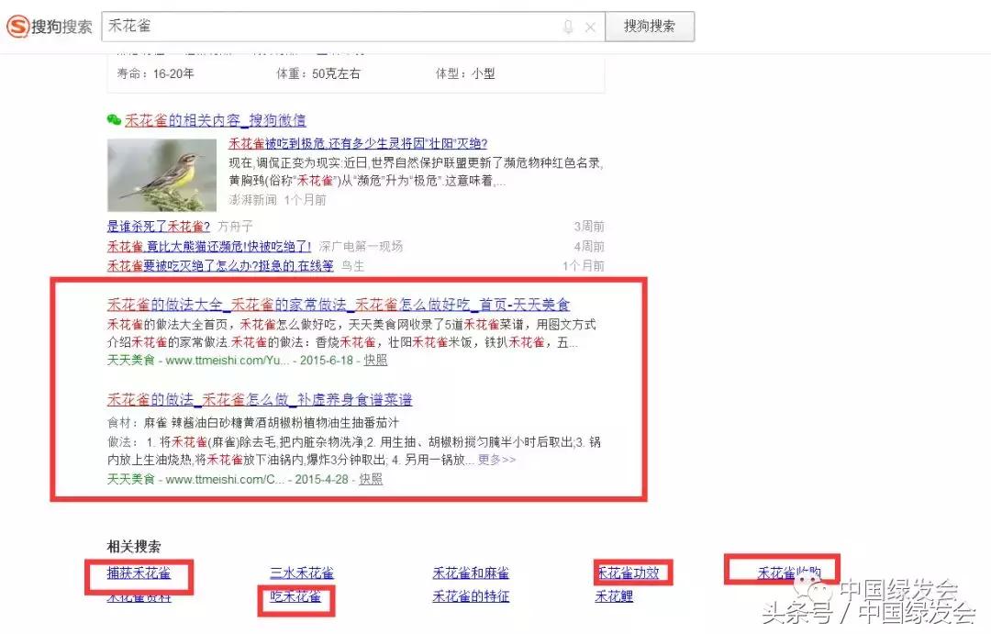Open the 禾花雀的做法大全 cooking result
This screenshot has width=991, height=634.
(312, 304)
